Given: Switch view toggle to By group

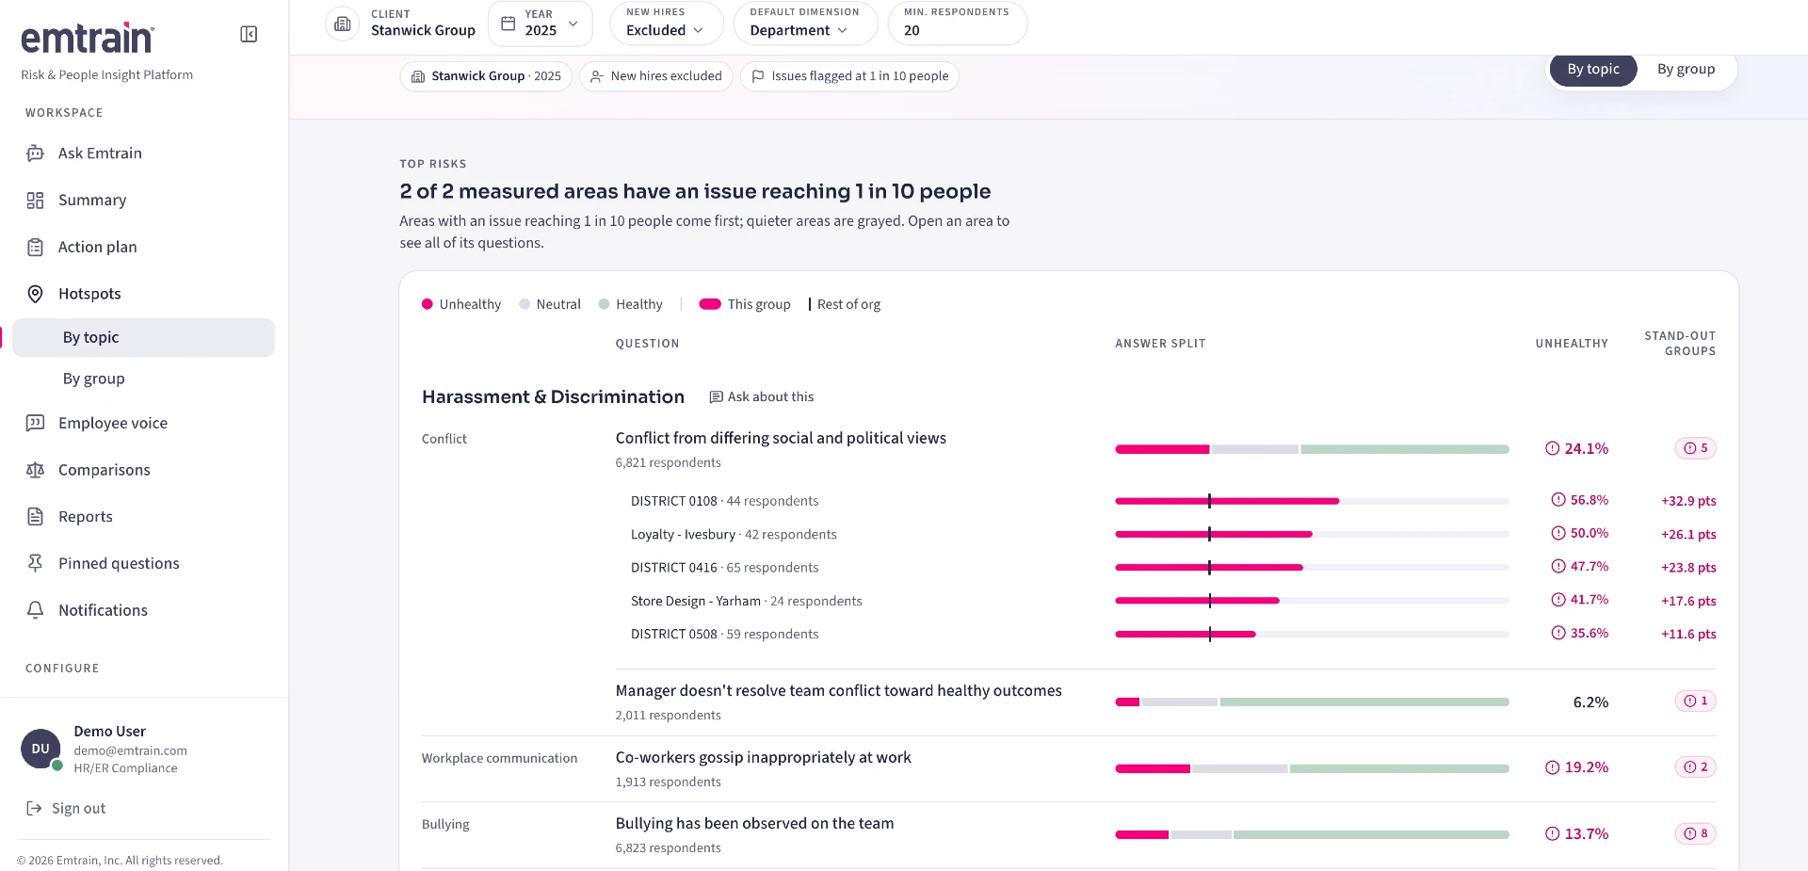Looking at the screenshot, I should click(1686, 70).
